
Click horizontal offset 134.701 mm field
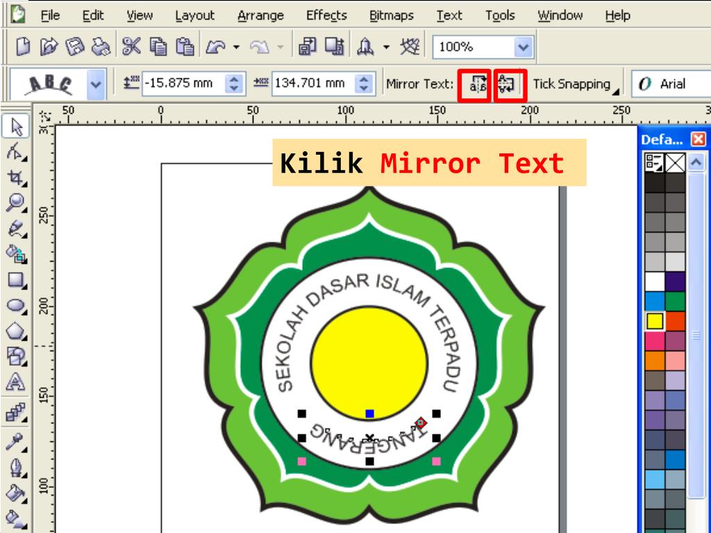click(313, 83)
